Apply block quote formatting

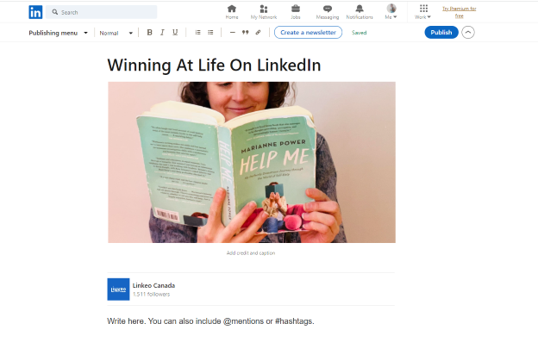(x=246, y=32)
